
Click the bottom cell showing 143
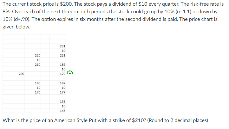pyautogui.click(x=63, y=111)
